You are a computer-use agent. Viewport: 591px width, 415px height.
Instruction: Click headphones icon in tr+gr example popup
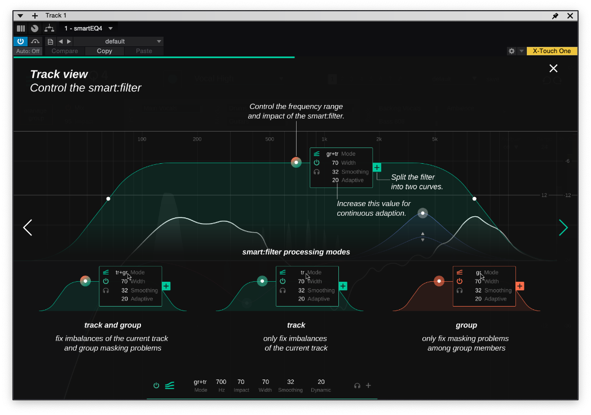pyautogui.click(x=106, y=290)
